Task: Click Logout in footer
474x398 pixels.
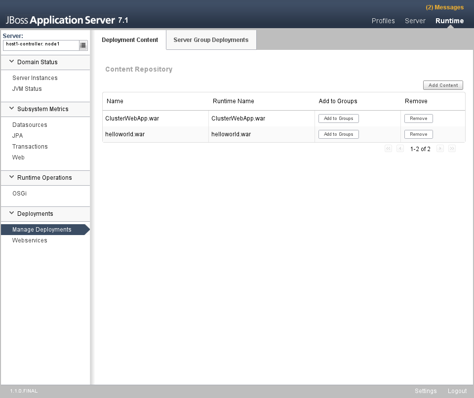Action: point(457,391)
